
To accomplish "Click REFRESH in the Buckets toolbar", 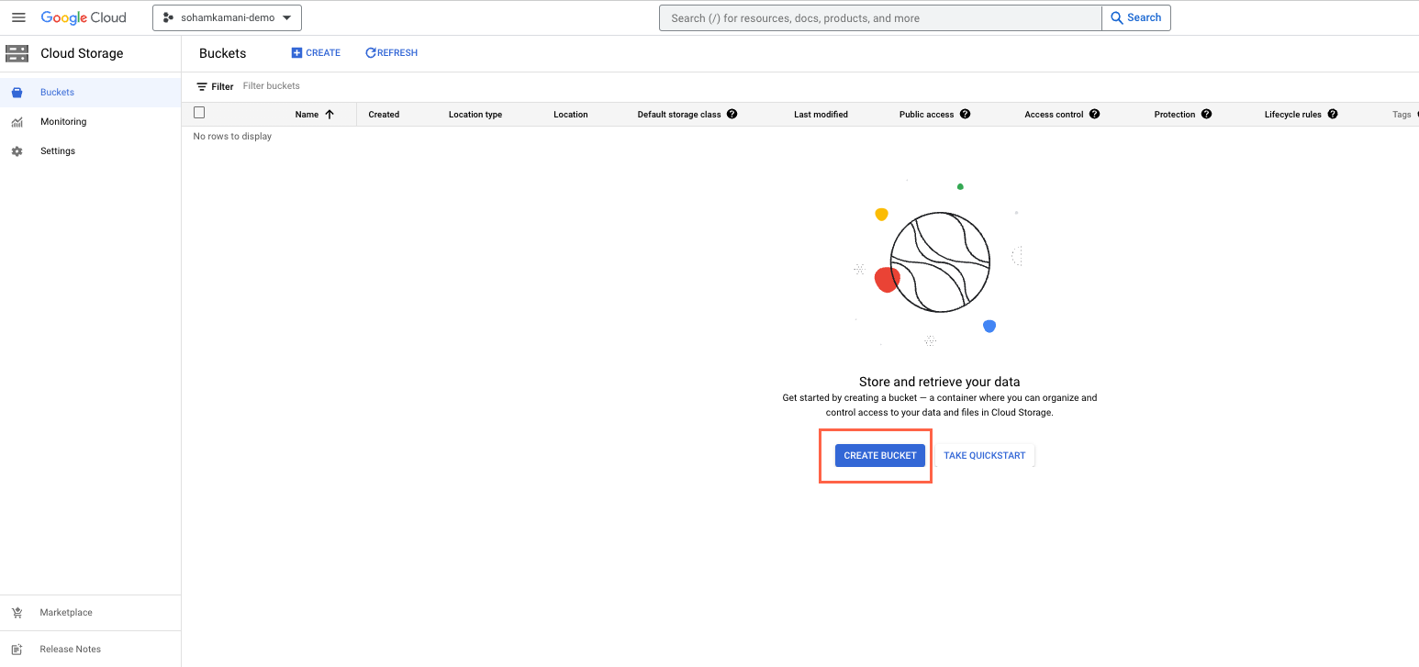I will (391, 53).
